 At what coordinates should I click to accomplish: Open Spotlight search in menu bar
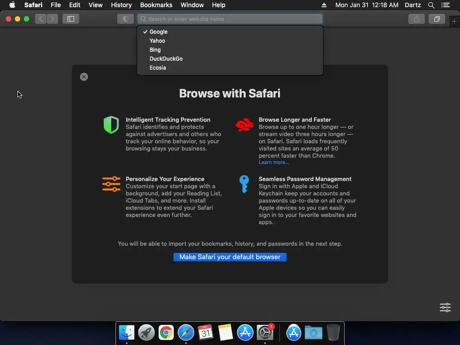coord(431,5)
